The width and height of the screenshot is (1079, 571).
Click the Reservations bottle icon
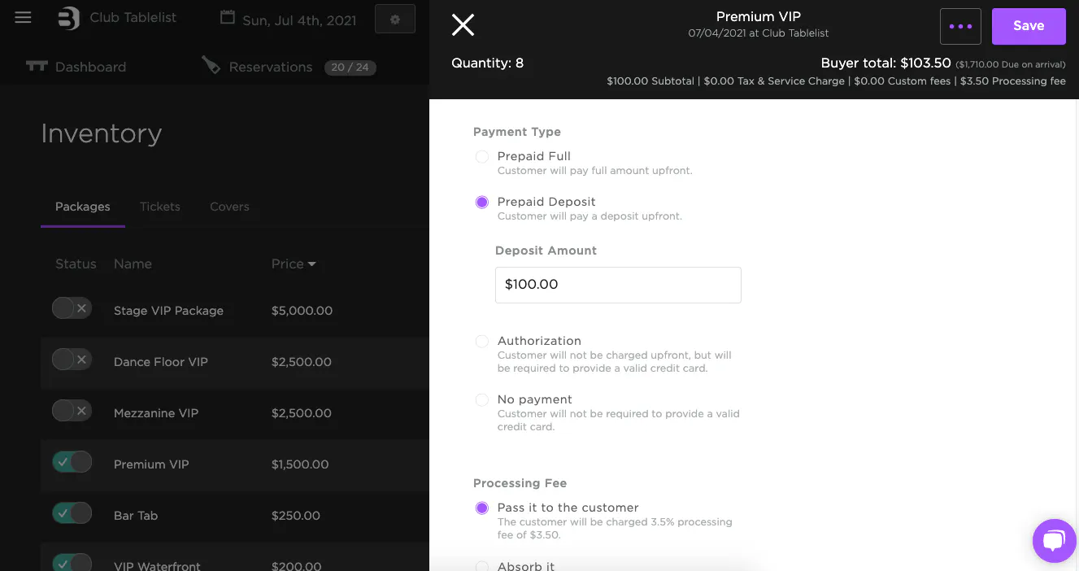[x=211, y=66]
